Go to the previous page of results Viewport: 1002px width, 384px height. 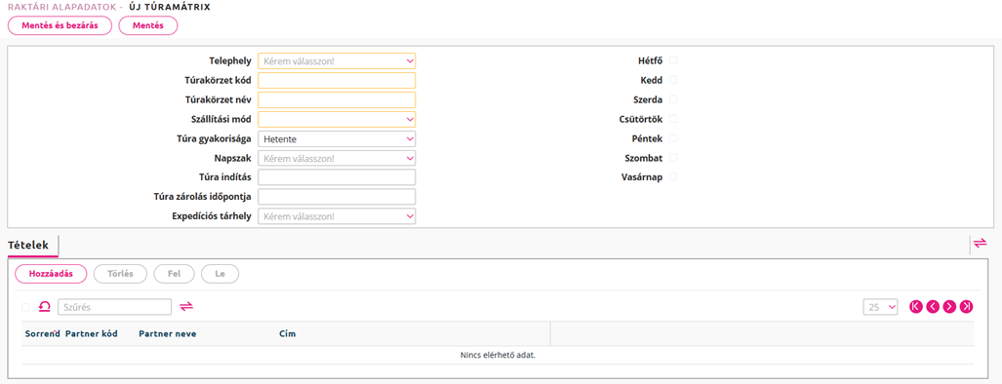[x=933, y=307]
